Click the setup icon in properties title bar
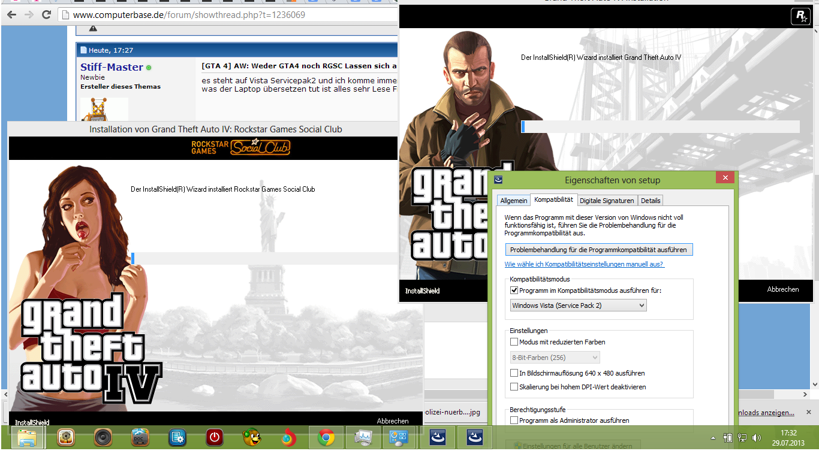819x460 pixels. 498,179
